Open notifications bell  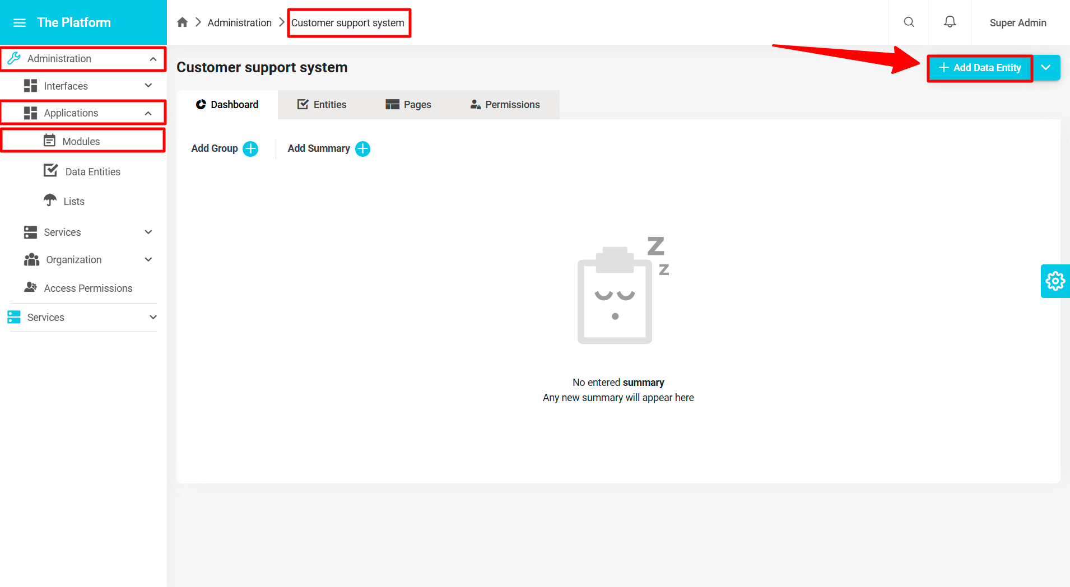pos(950,22)
